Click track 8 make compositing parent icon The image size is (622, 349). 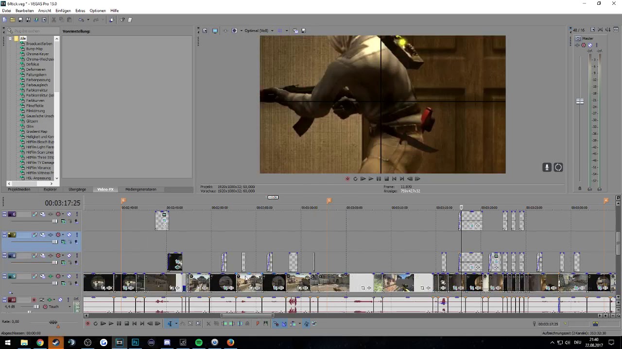coord(76,262)
